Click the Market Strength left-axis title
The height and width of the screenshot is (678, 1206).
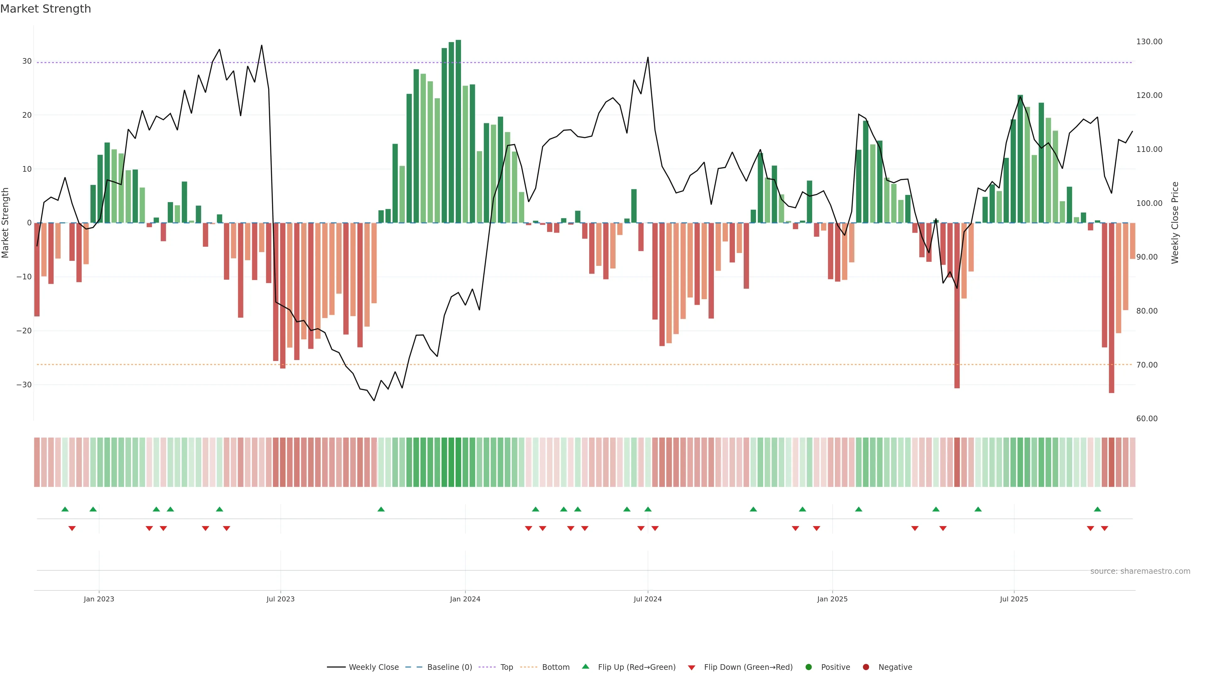[5, 223]
